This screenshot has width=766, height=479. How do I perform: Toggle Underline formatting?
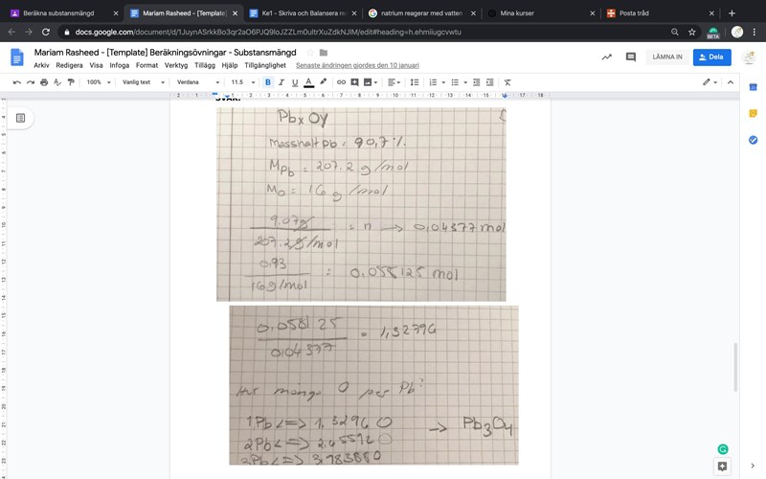click(295, 82)
